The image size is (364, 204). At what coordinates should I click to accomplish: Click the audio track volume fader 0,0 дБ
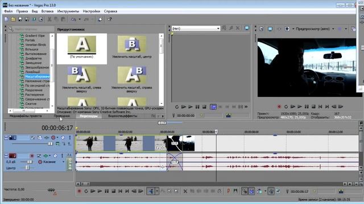pos(30,162)
